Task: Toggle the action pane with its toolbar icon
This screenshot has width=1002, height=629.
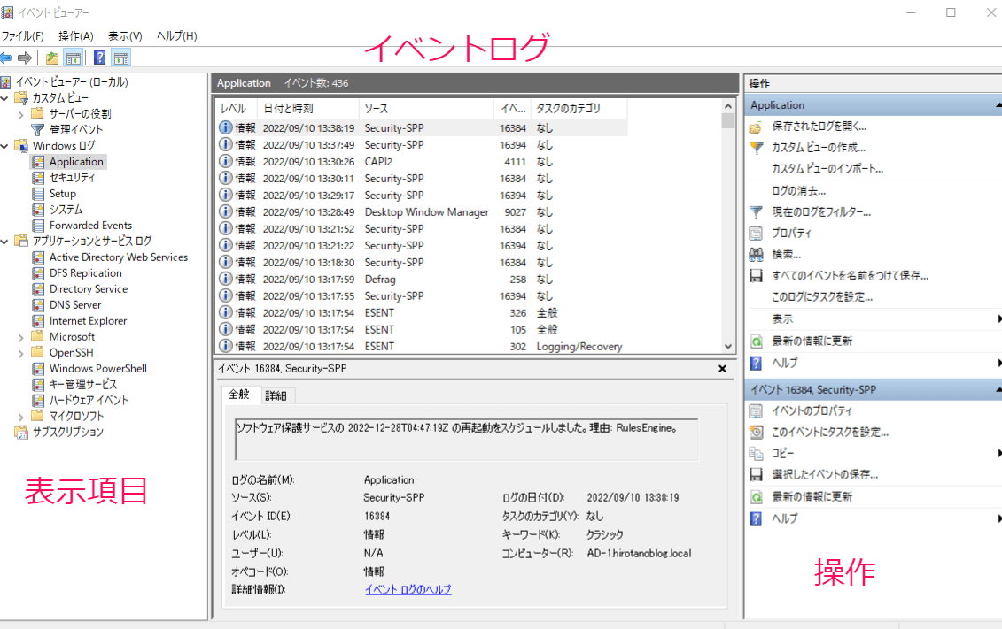Action: click(x=120, y=58)
